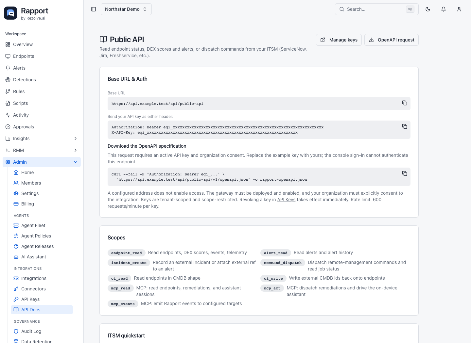Open API Keys in the sidebar

(42, 299)
